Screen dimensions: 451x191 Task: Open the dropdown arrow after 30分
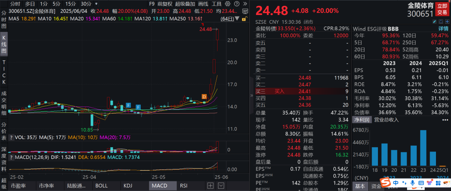pos(96,4)
